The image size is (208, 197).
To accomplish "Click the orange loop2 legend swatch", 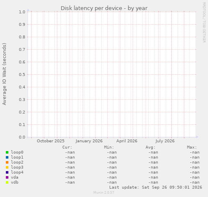I will coord(7,162).
